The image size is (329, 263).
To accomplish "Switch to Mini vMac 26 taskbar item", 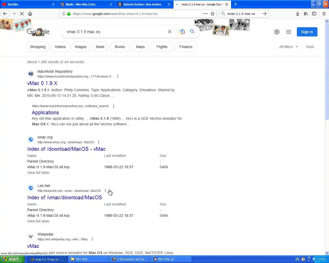I will (171, 259).
